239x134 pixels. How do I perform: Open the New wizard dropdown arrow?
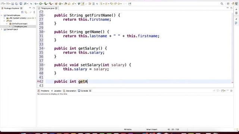5,4
